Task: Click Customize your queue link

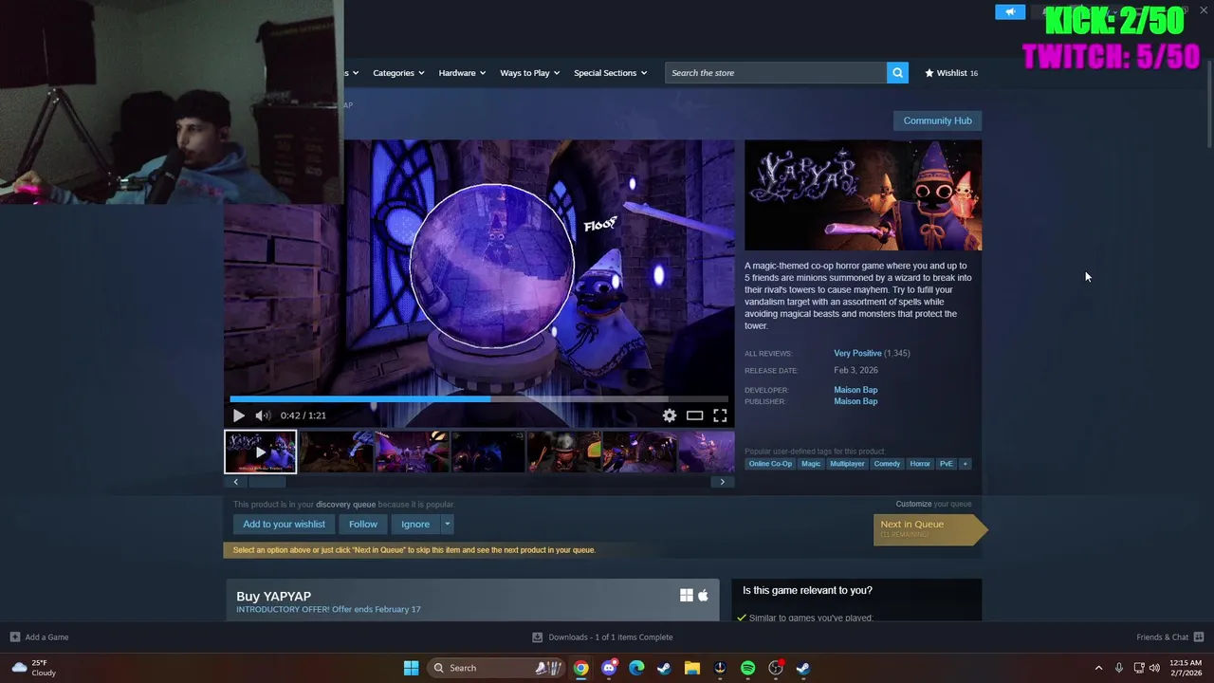Action: tap(933, 504)
